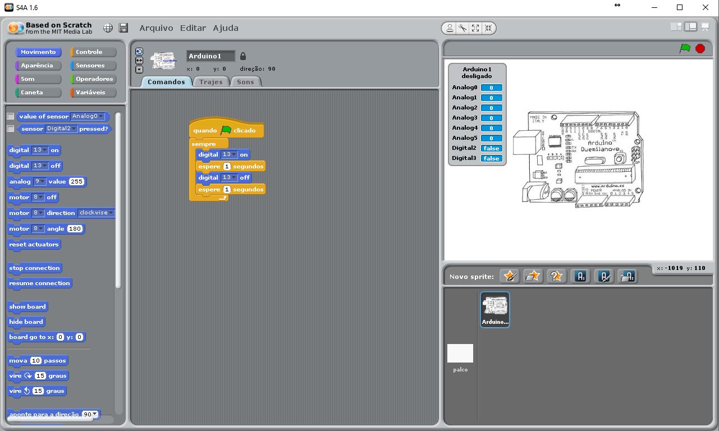Open the Analog0 sensor dropdown
This screenshot has width=719, height=431.
coord(101,116)
